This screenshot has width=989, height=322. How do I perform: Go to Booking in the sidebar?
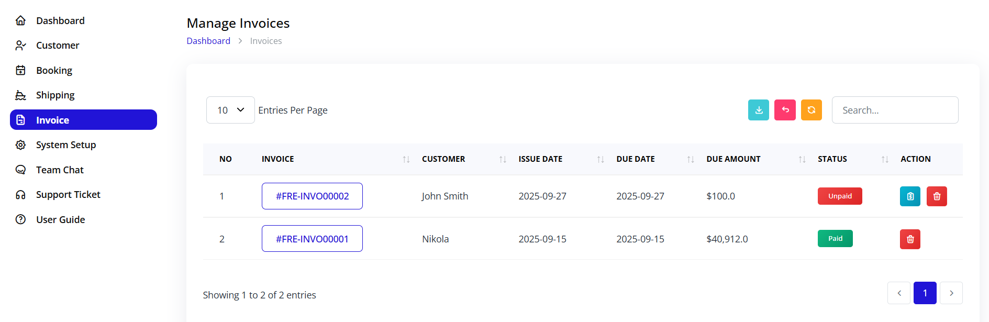coord(54,70)
